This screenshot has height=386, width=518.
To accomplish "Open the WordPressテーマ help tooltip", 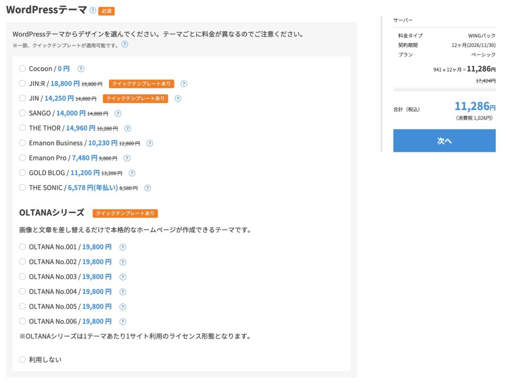I will click(94, 9).
